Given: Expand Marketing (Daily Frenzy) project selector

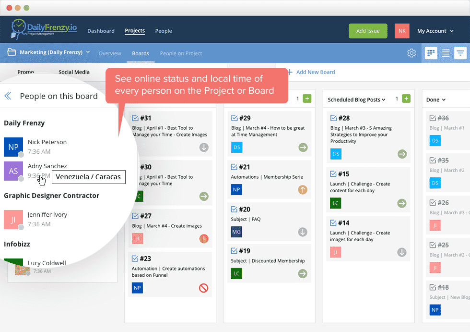Looking at the screenshot, I should 55,52.
